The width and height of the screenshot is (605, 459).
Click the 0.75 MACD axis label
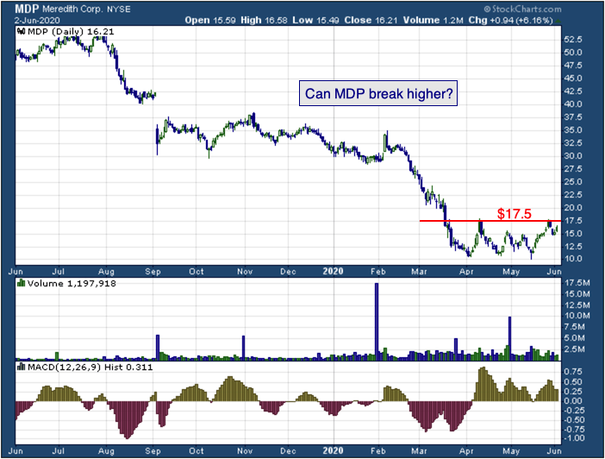click(x=573, y=372)
